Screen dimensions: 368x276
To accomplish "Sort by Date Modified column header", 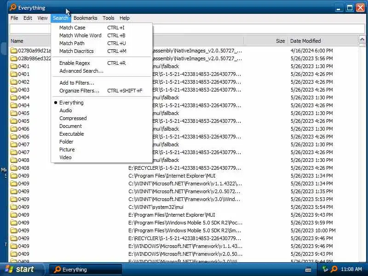I will [305, 41].
